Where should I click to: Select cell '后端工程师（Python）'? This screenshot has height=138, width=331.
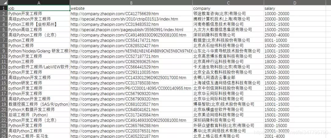click(39, 115)
